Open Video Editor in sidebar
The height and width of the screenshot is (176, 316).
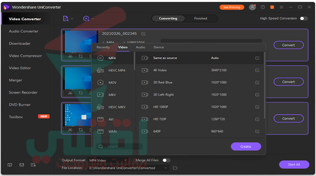pyautogui.click(x=20, y=68)
